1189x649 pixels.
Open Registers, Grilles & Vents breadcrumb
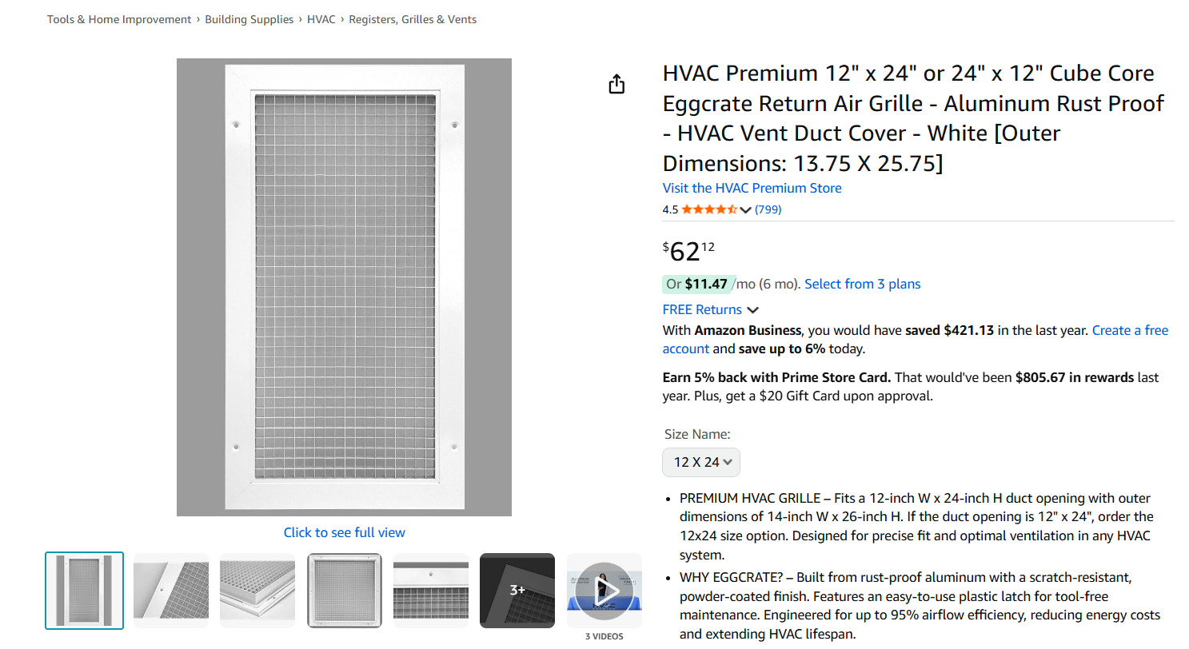tap(413, 19)
